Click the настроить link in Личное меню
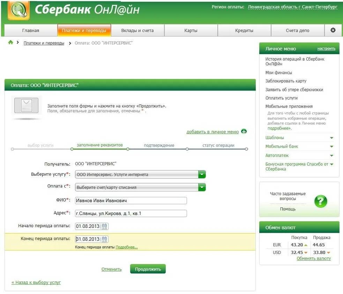Viewport: 343px width, 294px height. point(326,49)
